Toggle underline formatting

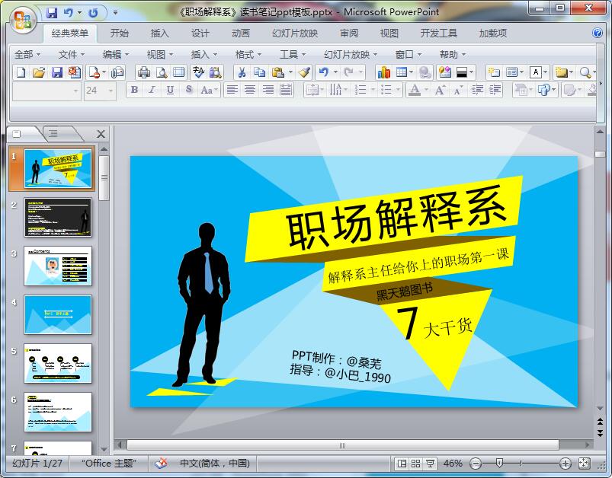(170, 90)
